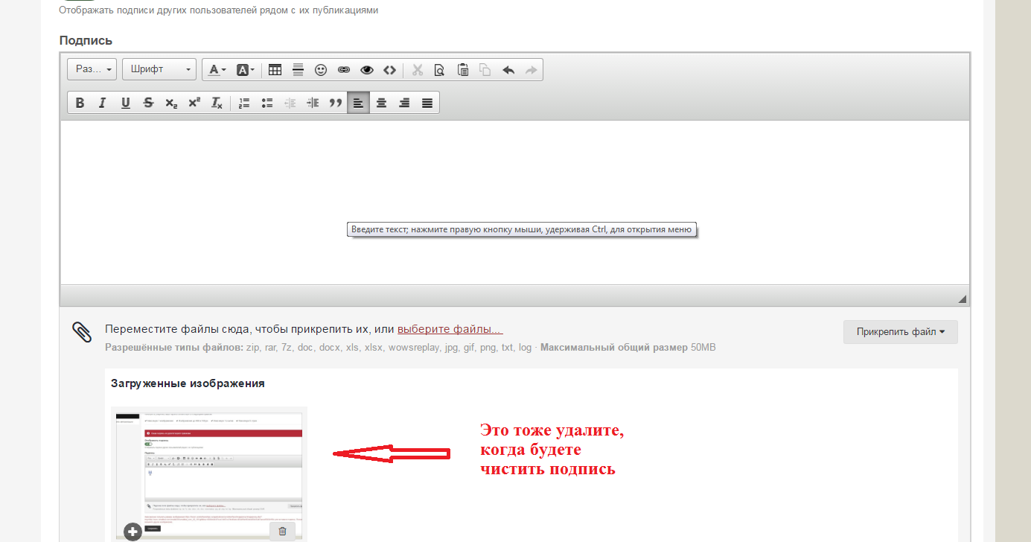Insert a link with the chain icon

(x=343, y=70)
